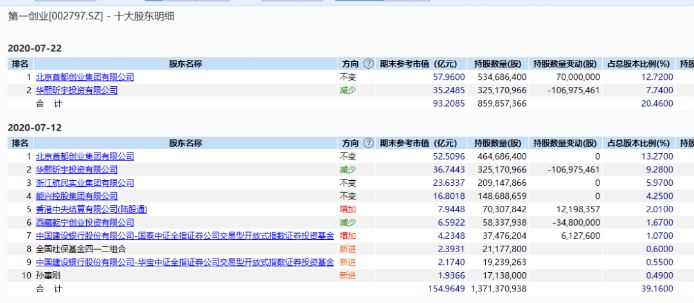The width and height of the screenshot is (694, 303).
Task: Select share change cell 6,127,600
Action: coord(580,235)
